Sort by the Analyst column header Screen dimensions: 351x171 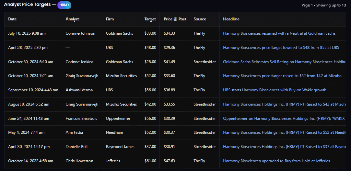[x=72, y=19]
